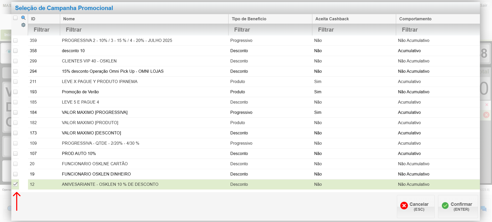Click the Aceita Cashback column header
Image resolution: width=492 pixels, height=222 pixels.
tap(332, 19)
